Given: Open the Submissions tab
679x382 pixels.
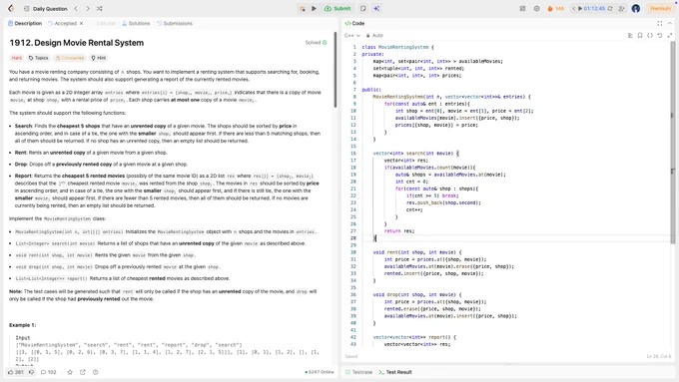Looking at the screenshot, I should (175, 23).
